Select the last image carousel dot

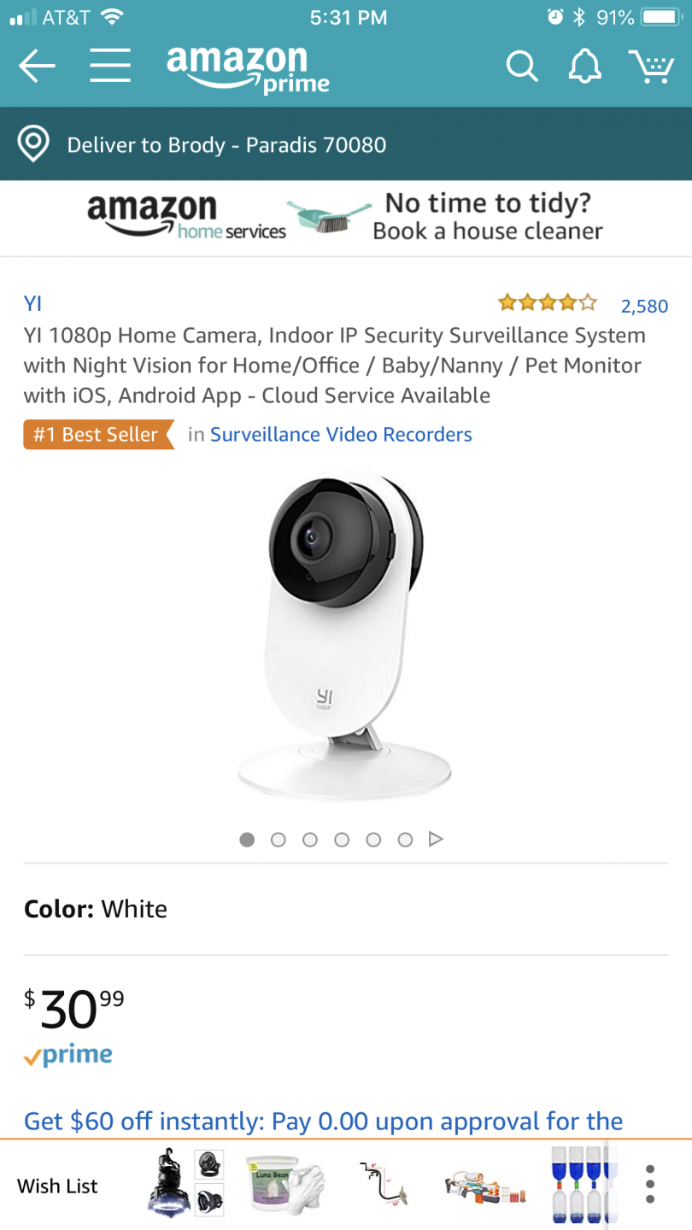pos(405,840)
